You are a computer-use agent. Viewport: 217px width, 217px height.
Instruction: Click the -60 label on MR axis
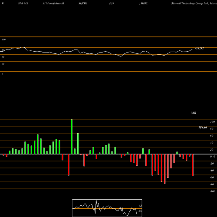pos(212,178)
